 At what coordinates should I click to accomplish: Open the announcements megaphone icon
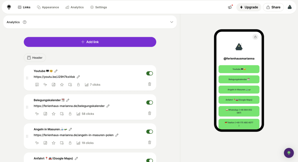230,7
